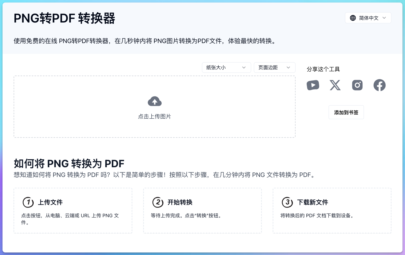The height and width of the screenshot is (255, 405).
Task: Open the 纸张大小 dropdown
Action: coord(226,67)
